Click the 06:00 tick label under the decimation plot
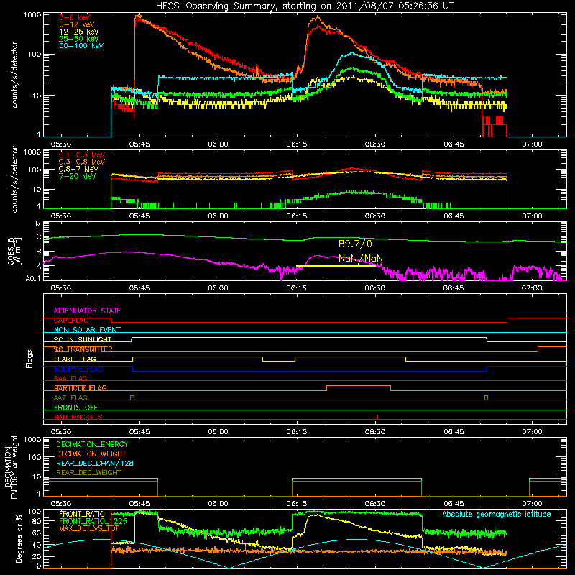 tap(218, 504)
